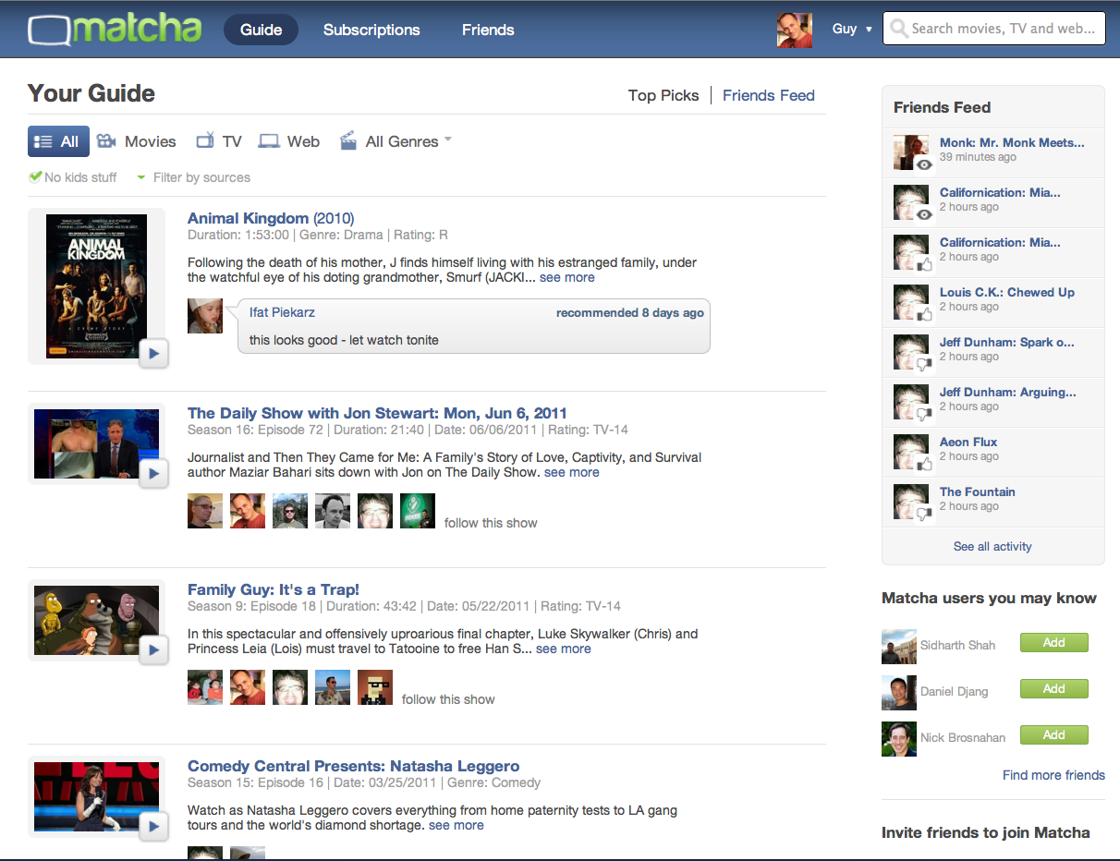This screenshot has height=861, width=1120.
Task: Click See all activity link
Action: click(992, 546)
